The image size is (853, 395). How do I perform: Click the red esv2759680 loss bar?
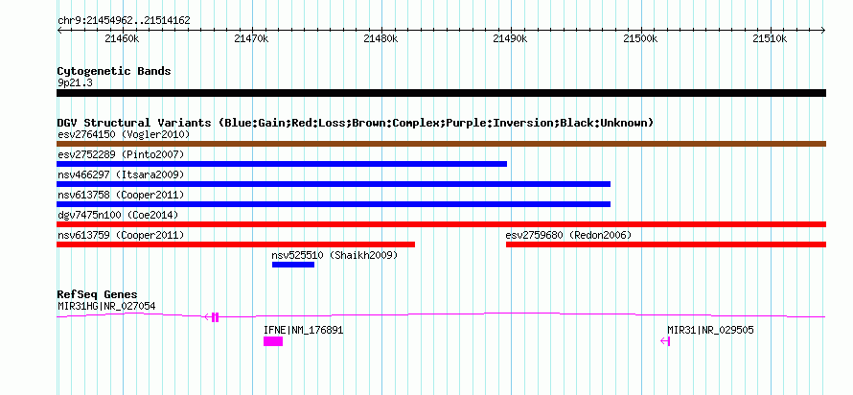tap(666, 244)
